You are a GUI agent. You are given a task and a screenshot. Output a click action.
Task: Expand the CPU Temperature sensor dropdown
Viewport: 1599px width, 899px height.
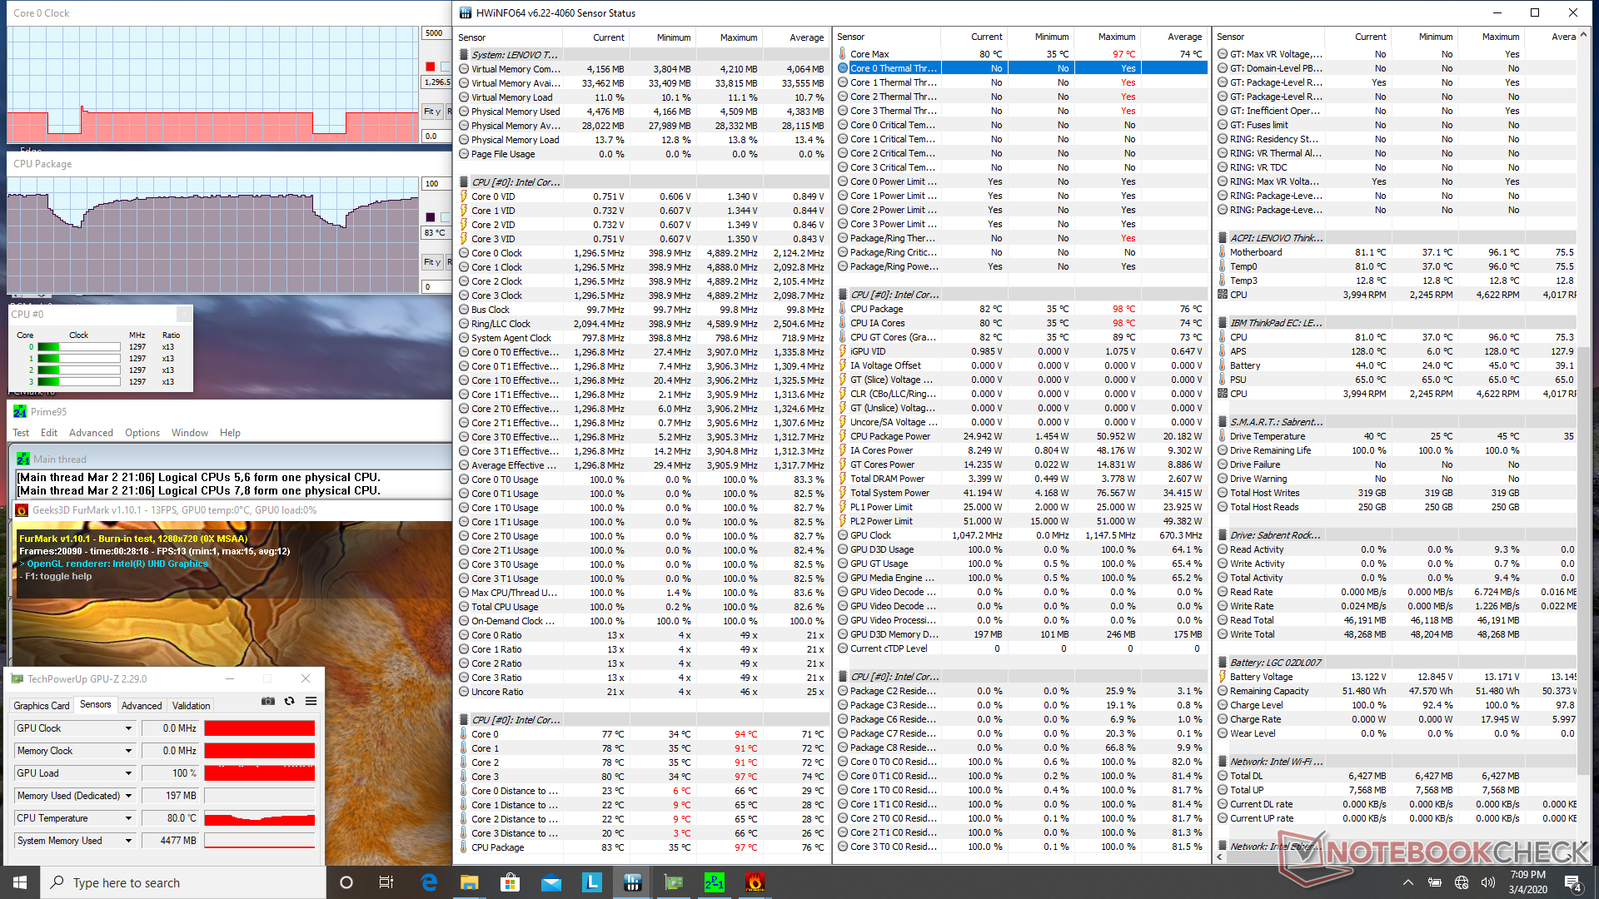[128, 818]
